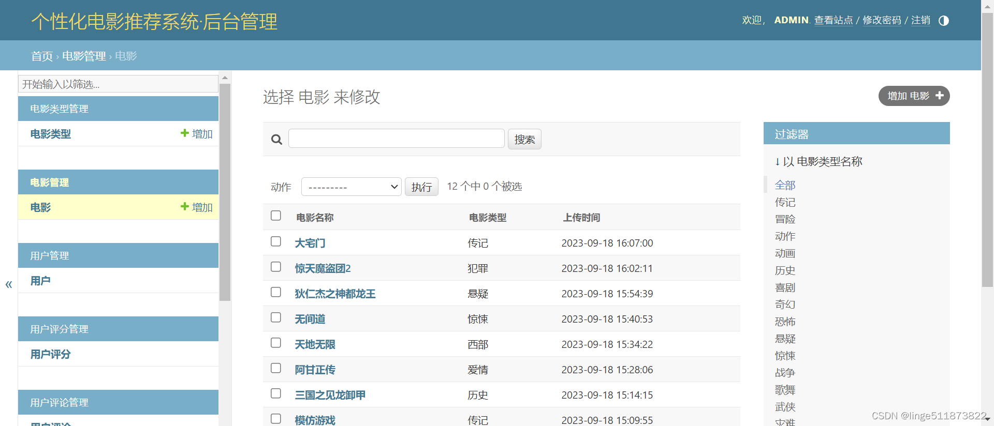Click the plus 增加 link beside 电影
Screen dimensions: 994x426
coord(197,207)
